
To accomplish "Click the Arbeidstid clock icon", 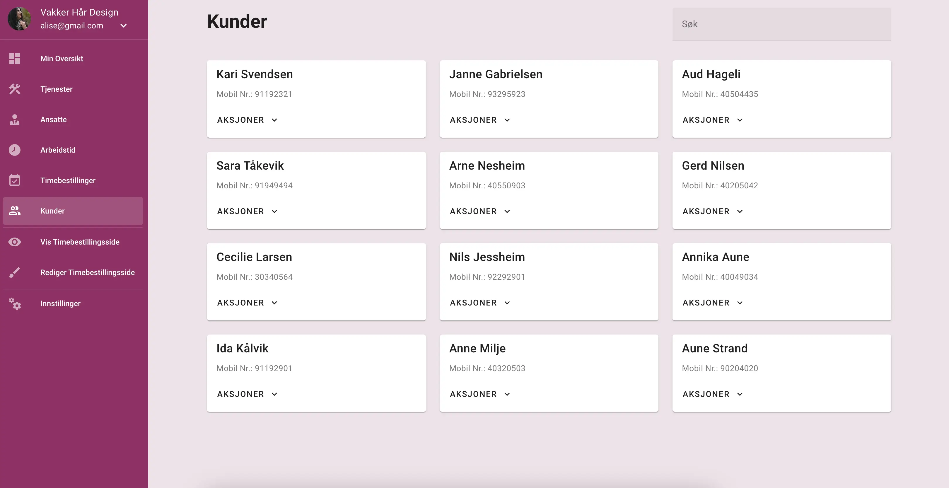I will click(15, 150).
